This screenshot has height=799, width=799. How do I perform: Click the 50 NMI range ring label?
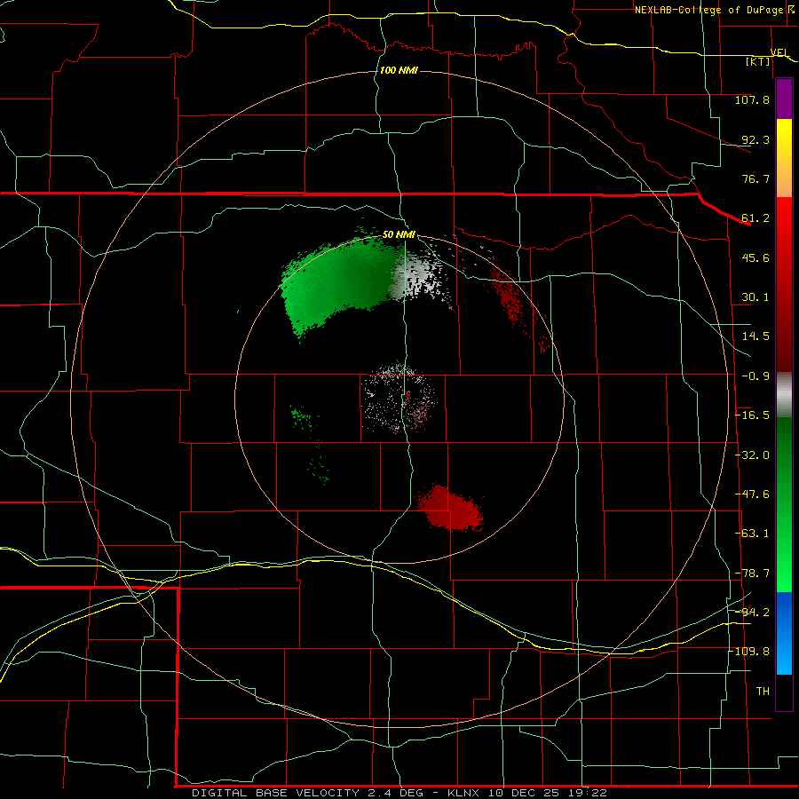tap(399, 235)
